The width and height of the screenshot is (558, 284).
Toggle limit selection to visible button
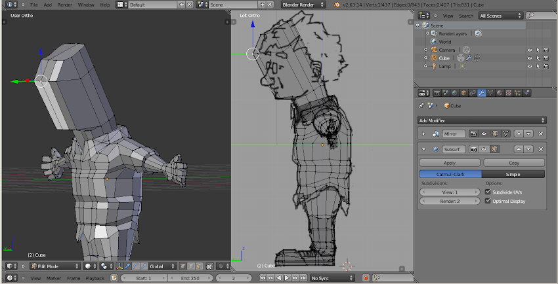click(x=209, y=266)
